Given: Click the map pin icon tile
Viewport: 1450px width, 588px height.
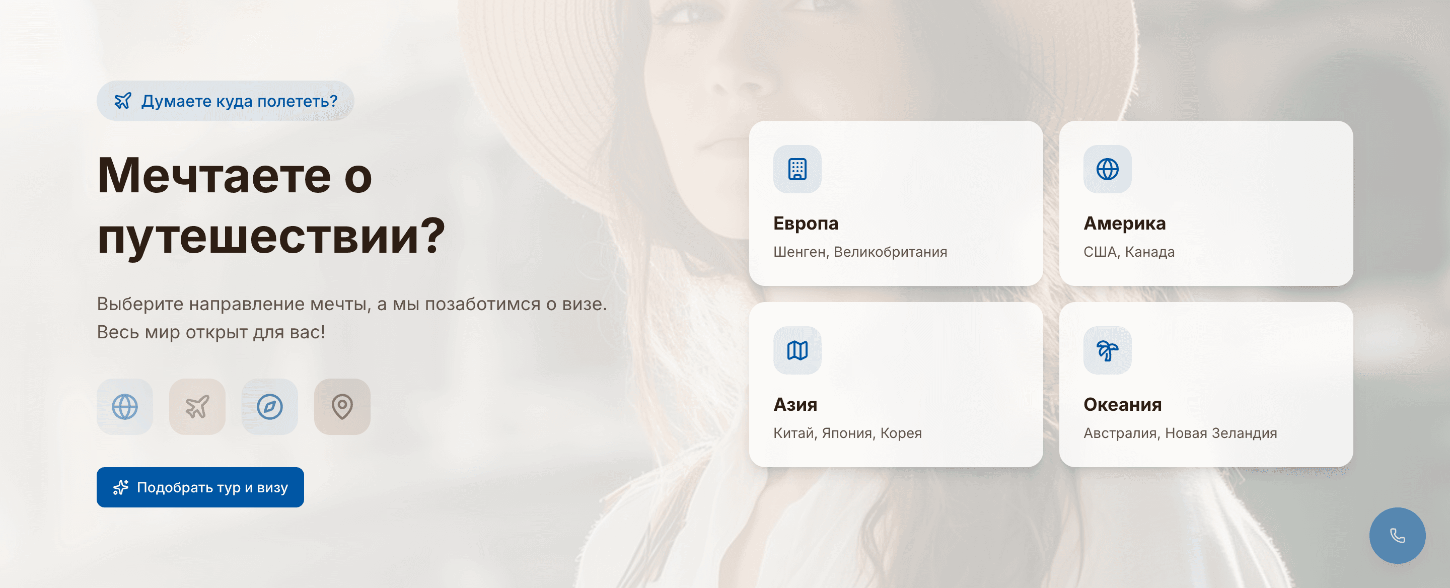Looking at the screenshot, I should [342, 406].
